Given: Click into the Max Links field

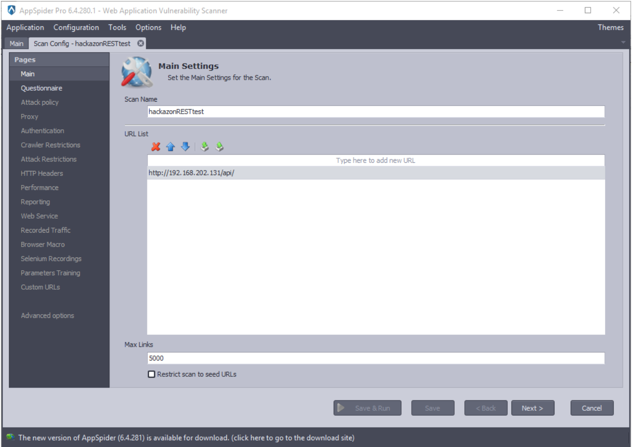Looking at the screenshot, I should click(x=376, y=358).
